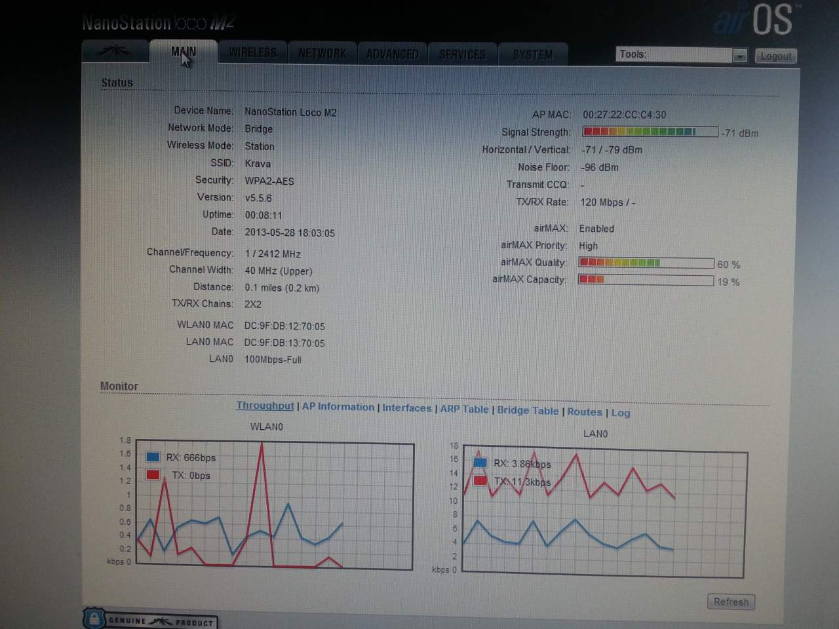Open the AP Information link
The image size is (839, 629).
pyautogui.click(x=338, y=407)
